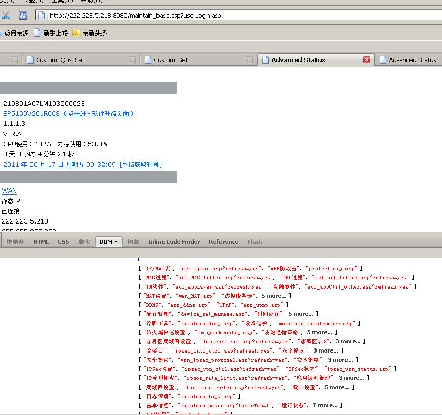Click the 静态IP connection type text
The height and width of the screenshot is (415, 442).
pyautogui.click(x=11, y=201)
